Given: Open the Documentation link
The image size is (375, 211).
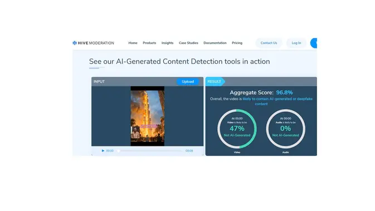Looking at the screenshot, I should [x=215, y=43].
